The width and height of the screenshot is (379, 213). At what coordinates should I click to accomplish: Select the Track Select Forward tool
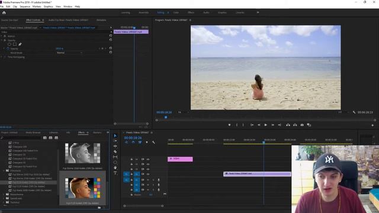click(115, 141)
